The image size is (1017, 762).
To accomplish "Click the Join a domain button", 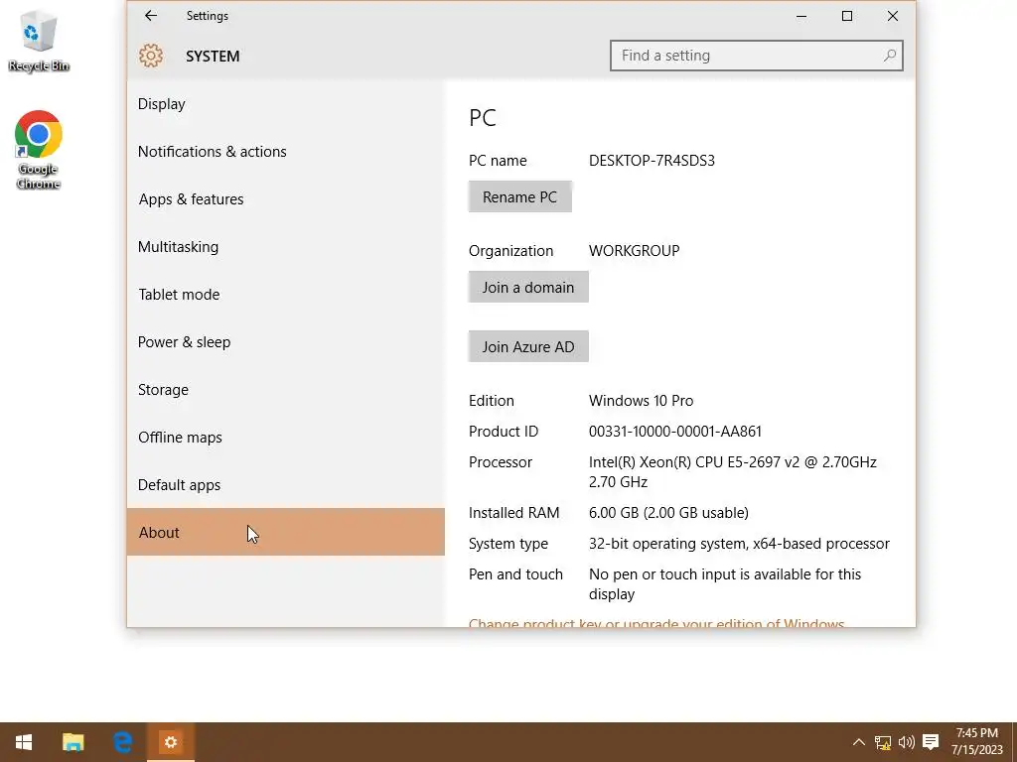I will tap(528, 287).
